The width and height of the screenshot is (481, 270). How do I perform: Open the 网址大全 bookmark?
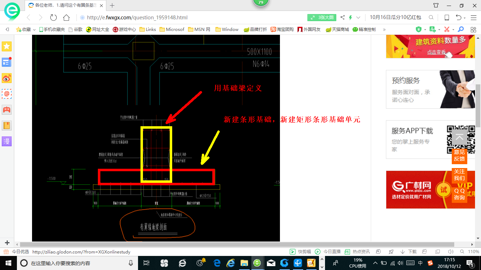(98, 30)
